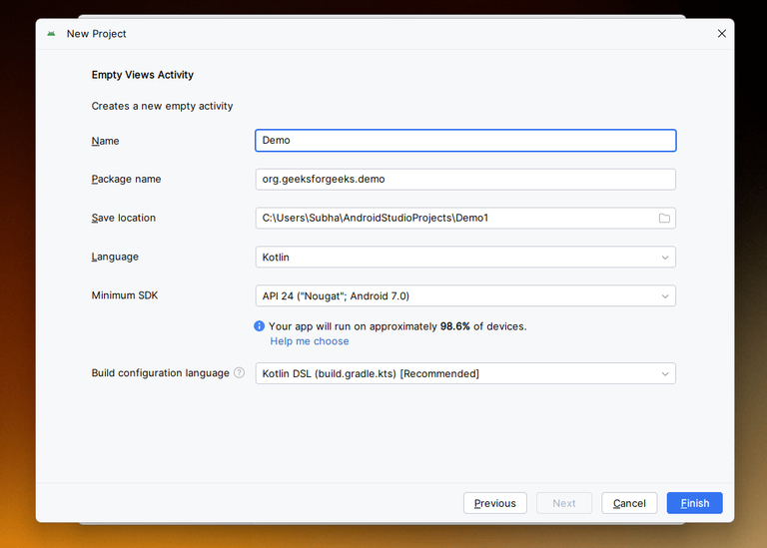Expand the Language dropdown arrow

[665, 258]
